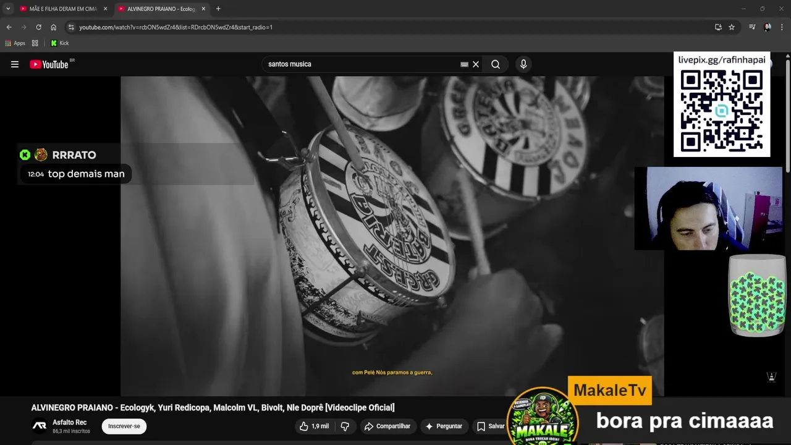The width and height of the screenshot is (791, 445).
Task: Open the browser home page
Action: coord(53,27)
